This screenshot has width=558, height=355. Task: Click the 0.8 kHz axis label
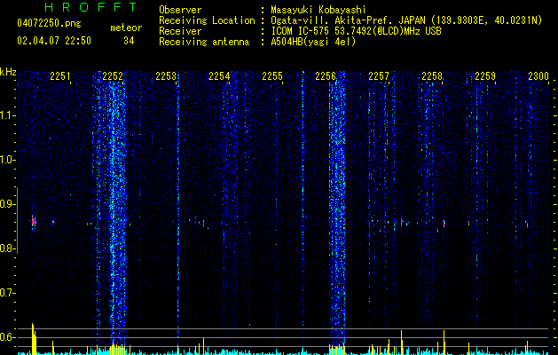click(7, 248)
